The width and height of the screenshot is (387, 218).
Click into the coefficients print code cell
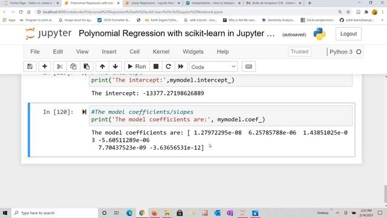click(220, 116)
